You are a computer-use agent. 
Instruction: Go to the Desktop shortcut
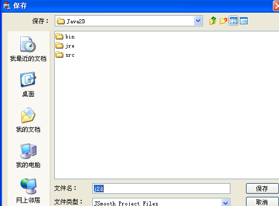coord(28,85)
